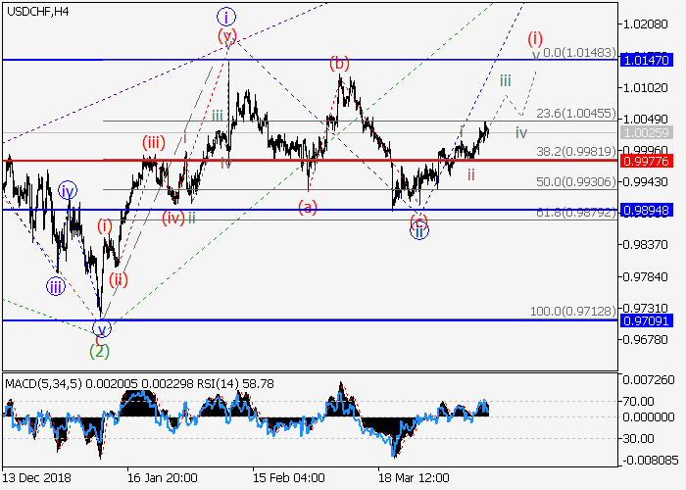Click the 100.0(0.97128) Fibonacci level label
The height and width of the screenshot is (490, 686).
click(572, 311)
